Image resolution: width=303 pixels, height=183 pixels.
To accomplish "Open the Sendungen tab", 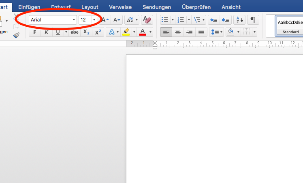I will (157, 7).
